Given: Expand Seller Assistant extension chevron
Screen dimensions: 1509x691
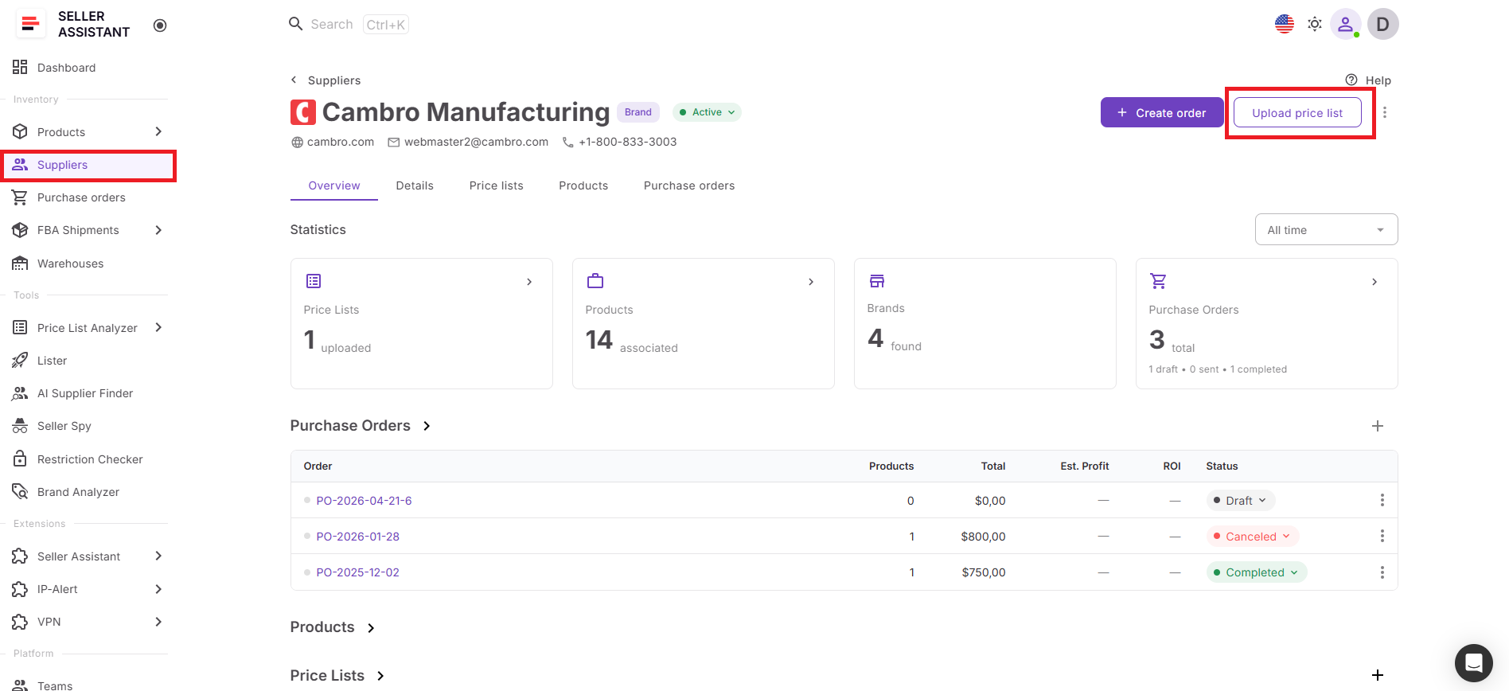Looking at the screenshot, I should pyautogui.click(x=158, y=556).
